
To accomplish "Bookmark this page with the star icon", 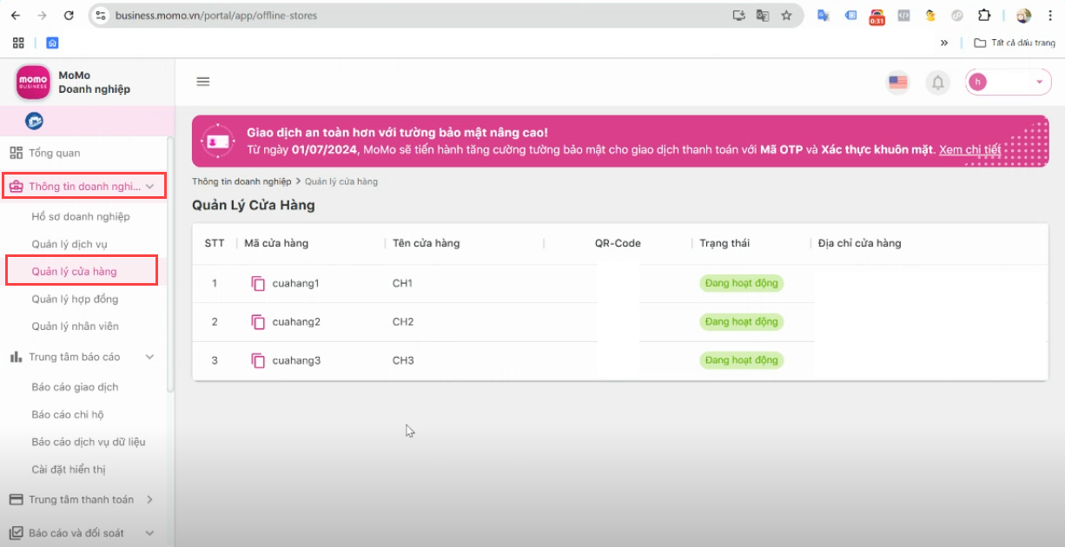I will [787, 15].
